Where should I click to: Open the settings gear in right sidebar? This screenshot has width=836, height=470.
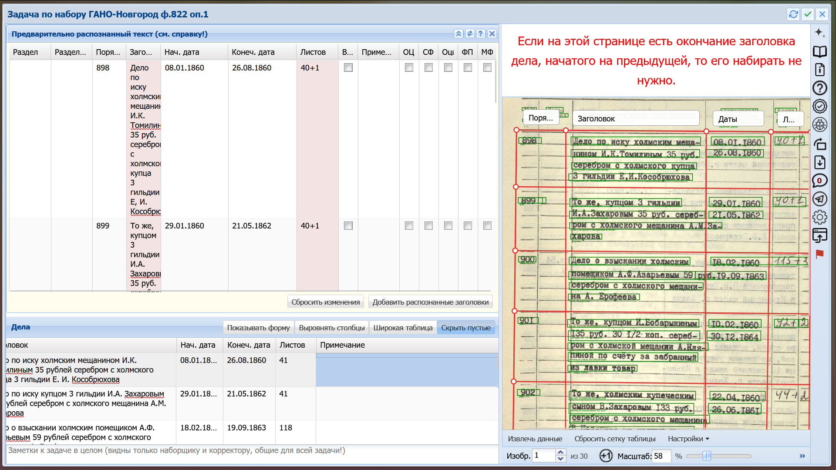click(819, 217)
